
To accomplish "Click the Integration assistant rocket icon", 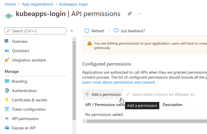I will [x=7, y=60].
